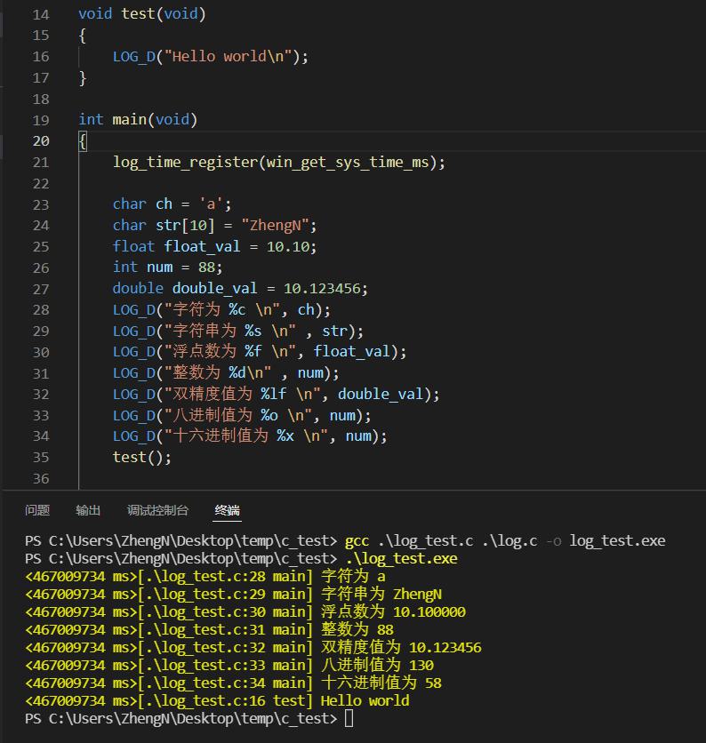Image resolution: width=706 pixels, height=743 pixels.
Task: Click the "int main(void)" declaration
Action: click(138, 119)
